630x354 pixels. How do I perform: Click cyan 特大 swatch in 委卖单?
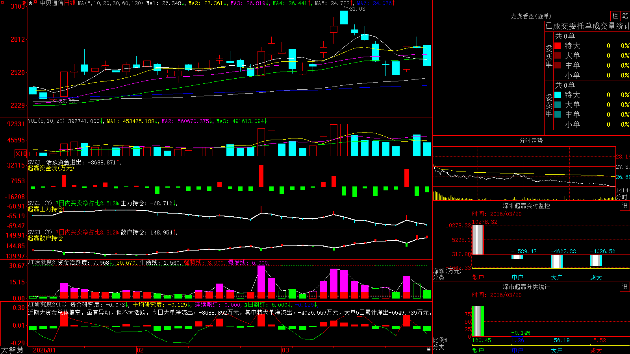coord(558,95)
